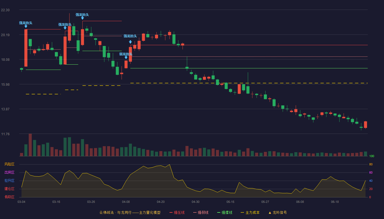Screen dimensions: 384x219
Task: Click the 18.08 price axis label
Action: point(5,60)
